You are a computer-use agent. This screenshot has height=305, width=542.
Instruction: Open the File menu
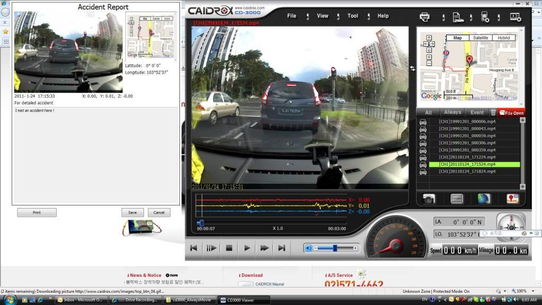click(x=292, y=16)
